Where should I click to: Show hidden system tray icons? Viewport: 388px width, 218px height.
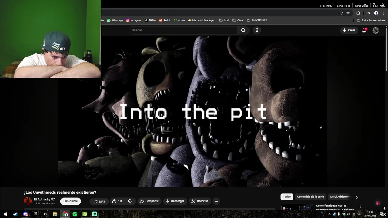pos(329,214)
